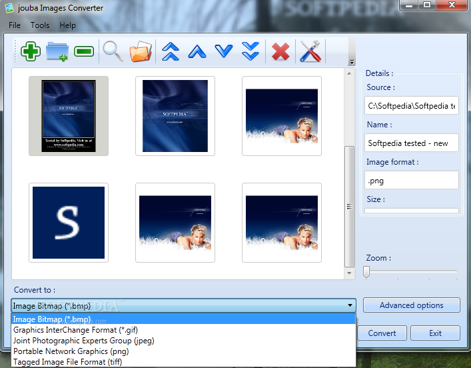Image resolution: width=471 pixels, height=368 pixels.
Task: Click the red X clear list icon
Action: point(280,51)
